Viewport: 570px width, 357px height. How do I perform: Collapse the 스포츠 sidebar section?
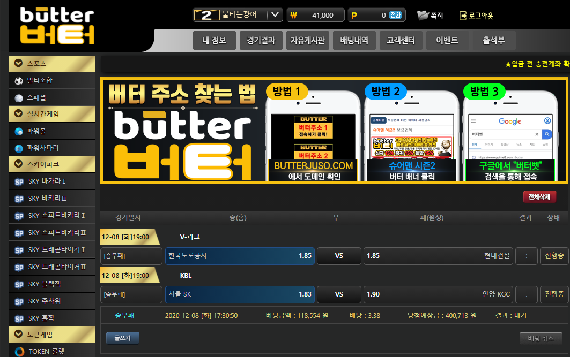(18, 64)
